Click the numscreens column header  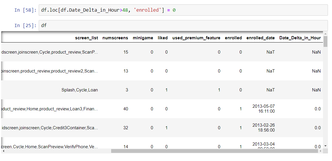(115, 38)
